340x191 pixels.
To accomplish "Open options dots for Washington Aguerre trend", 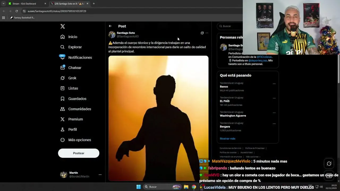I will (274, 113).
